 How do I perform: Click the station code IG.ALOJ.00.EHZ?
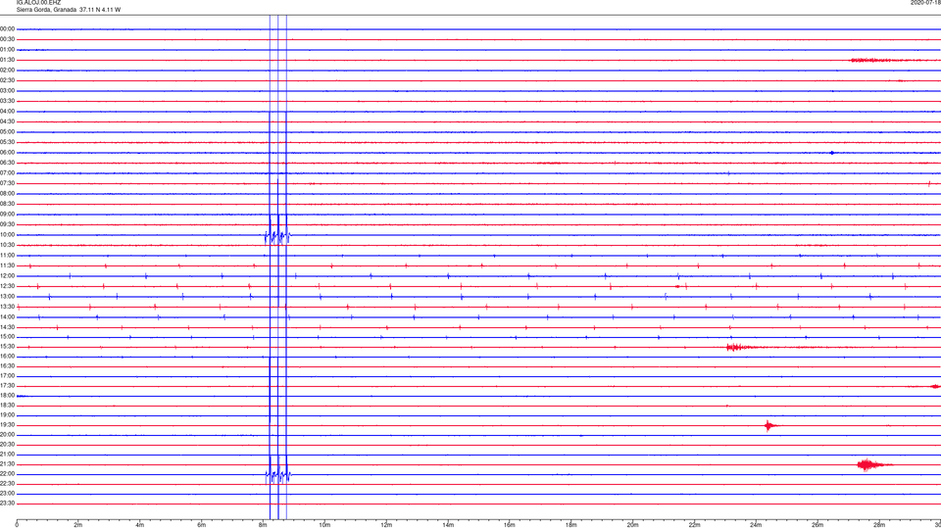pos(38,3)
